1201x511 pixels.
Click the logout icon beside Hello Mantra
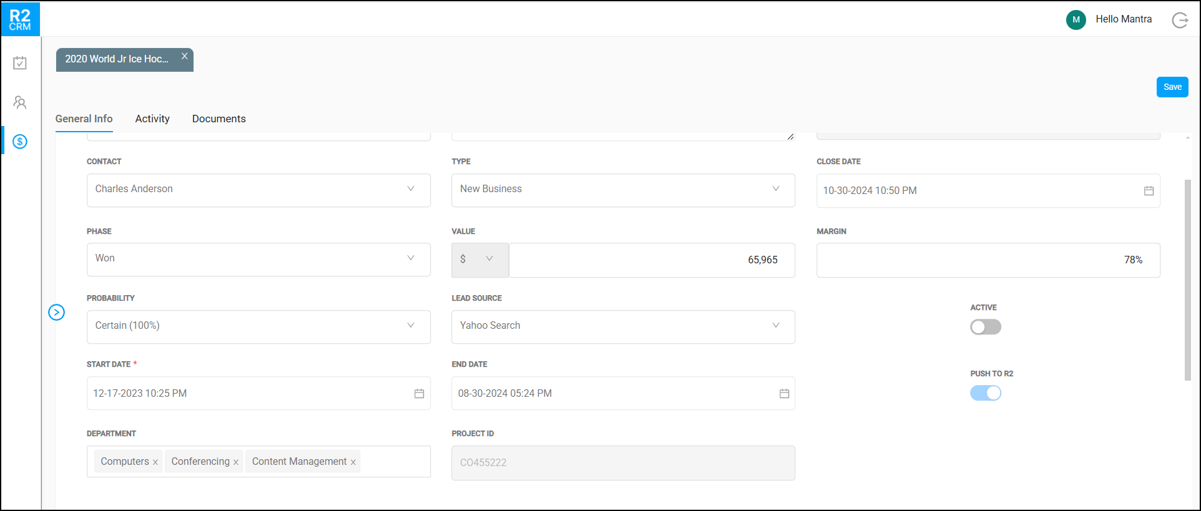coord(1180,20)
